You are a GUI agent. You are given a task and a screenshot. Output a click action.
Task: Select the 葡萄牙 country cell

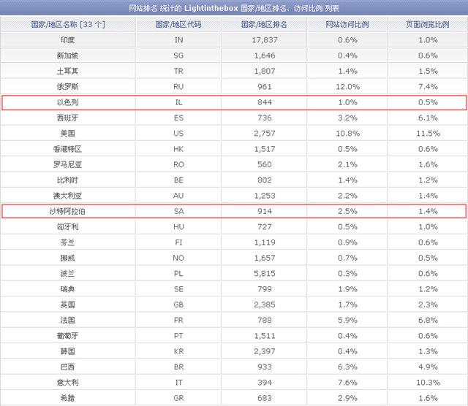tap(67, 336)
